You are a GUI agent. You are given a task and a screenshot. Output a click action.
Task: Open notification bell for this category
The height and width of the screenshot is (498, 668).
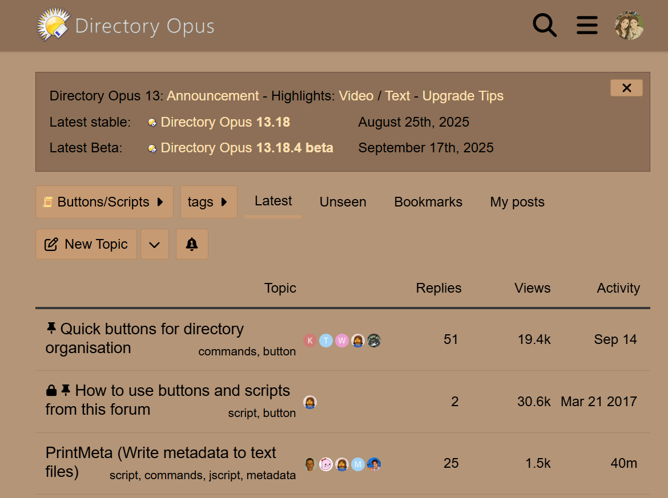[x=192, y=244]
